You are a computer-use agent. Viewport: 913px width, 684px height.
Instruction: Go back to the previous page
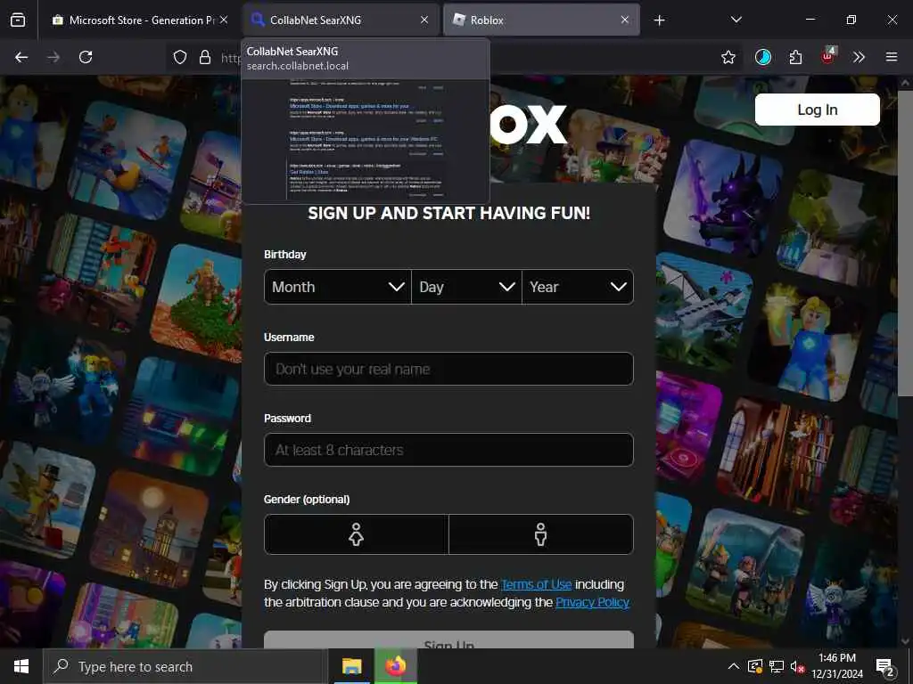[x=21, y=57]
